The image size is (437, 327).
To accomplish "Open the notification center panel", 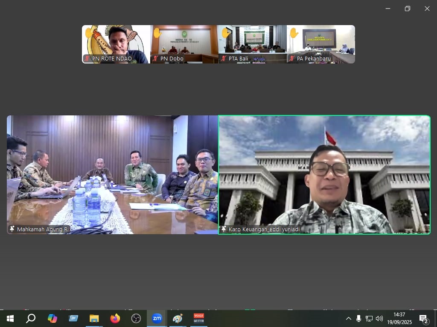I will [423, 318].
